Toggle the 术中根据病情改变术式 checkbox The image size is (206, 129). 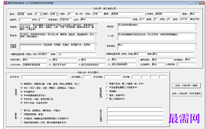pos(22,95)
